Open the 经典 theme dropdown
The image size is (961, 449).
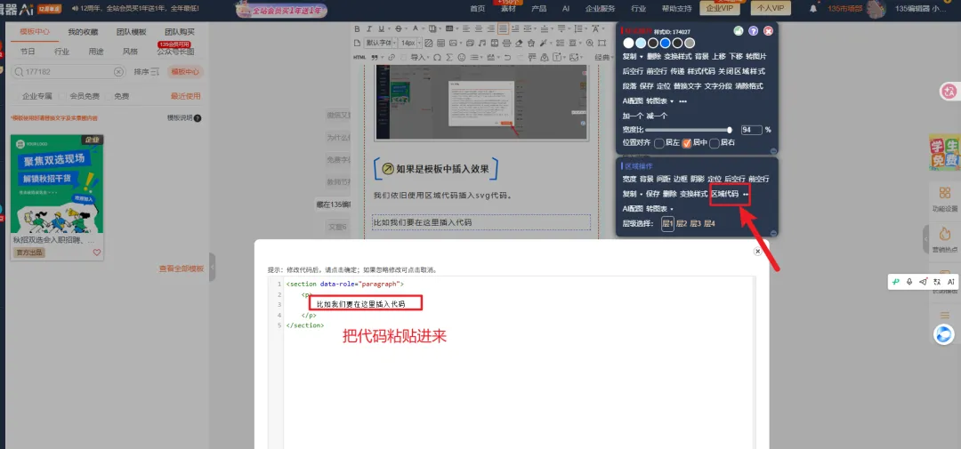(604, 57)
